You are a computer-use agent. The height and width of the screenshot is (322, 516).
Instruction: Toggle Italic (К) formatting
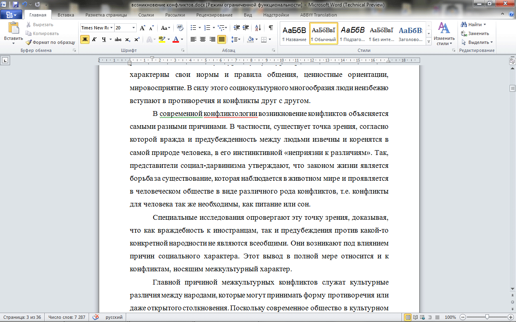(94, 39)
